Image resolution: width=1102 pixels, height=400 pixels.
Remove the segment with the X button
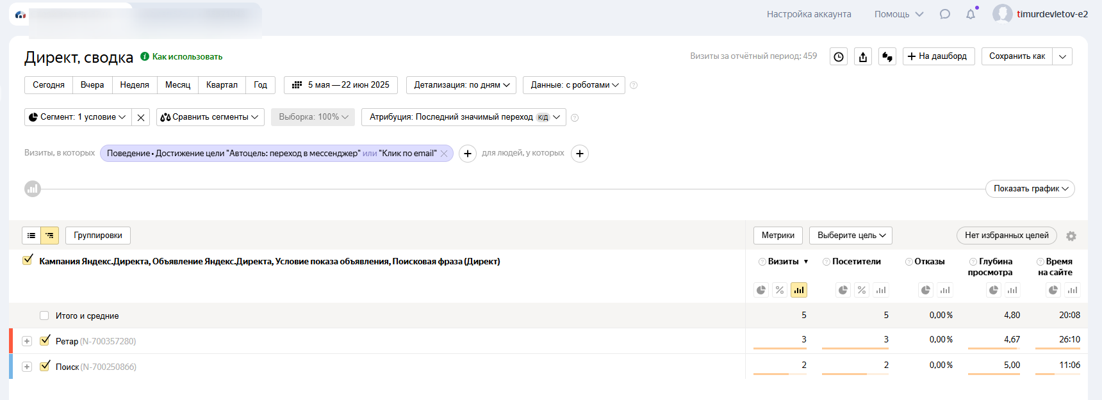point(141,117)
